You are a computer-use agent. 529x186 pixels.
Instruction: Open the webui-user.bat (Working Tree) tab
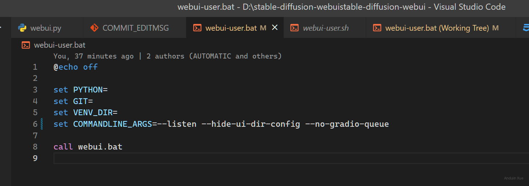pos(437,28)
